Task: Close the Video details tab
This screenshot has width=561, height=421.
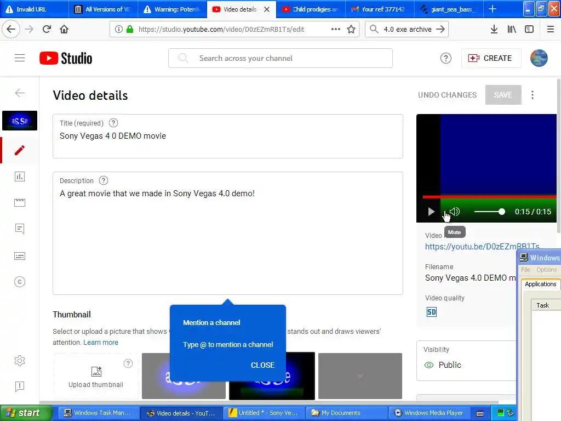Action: click(x=267, y=9)
